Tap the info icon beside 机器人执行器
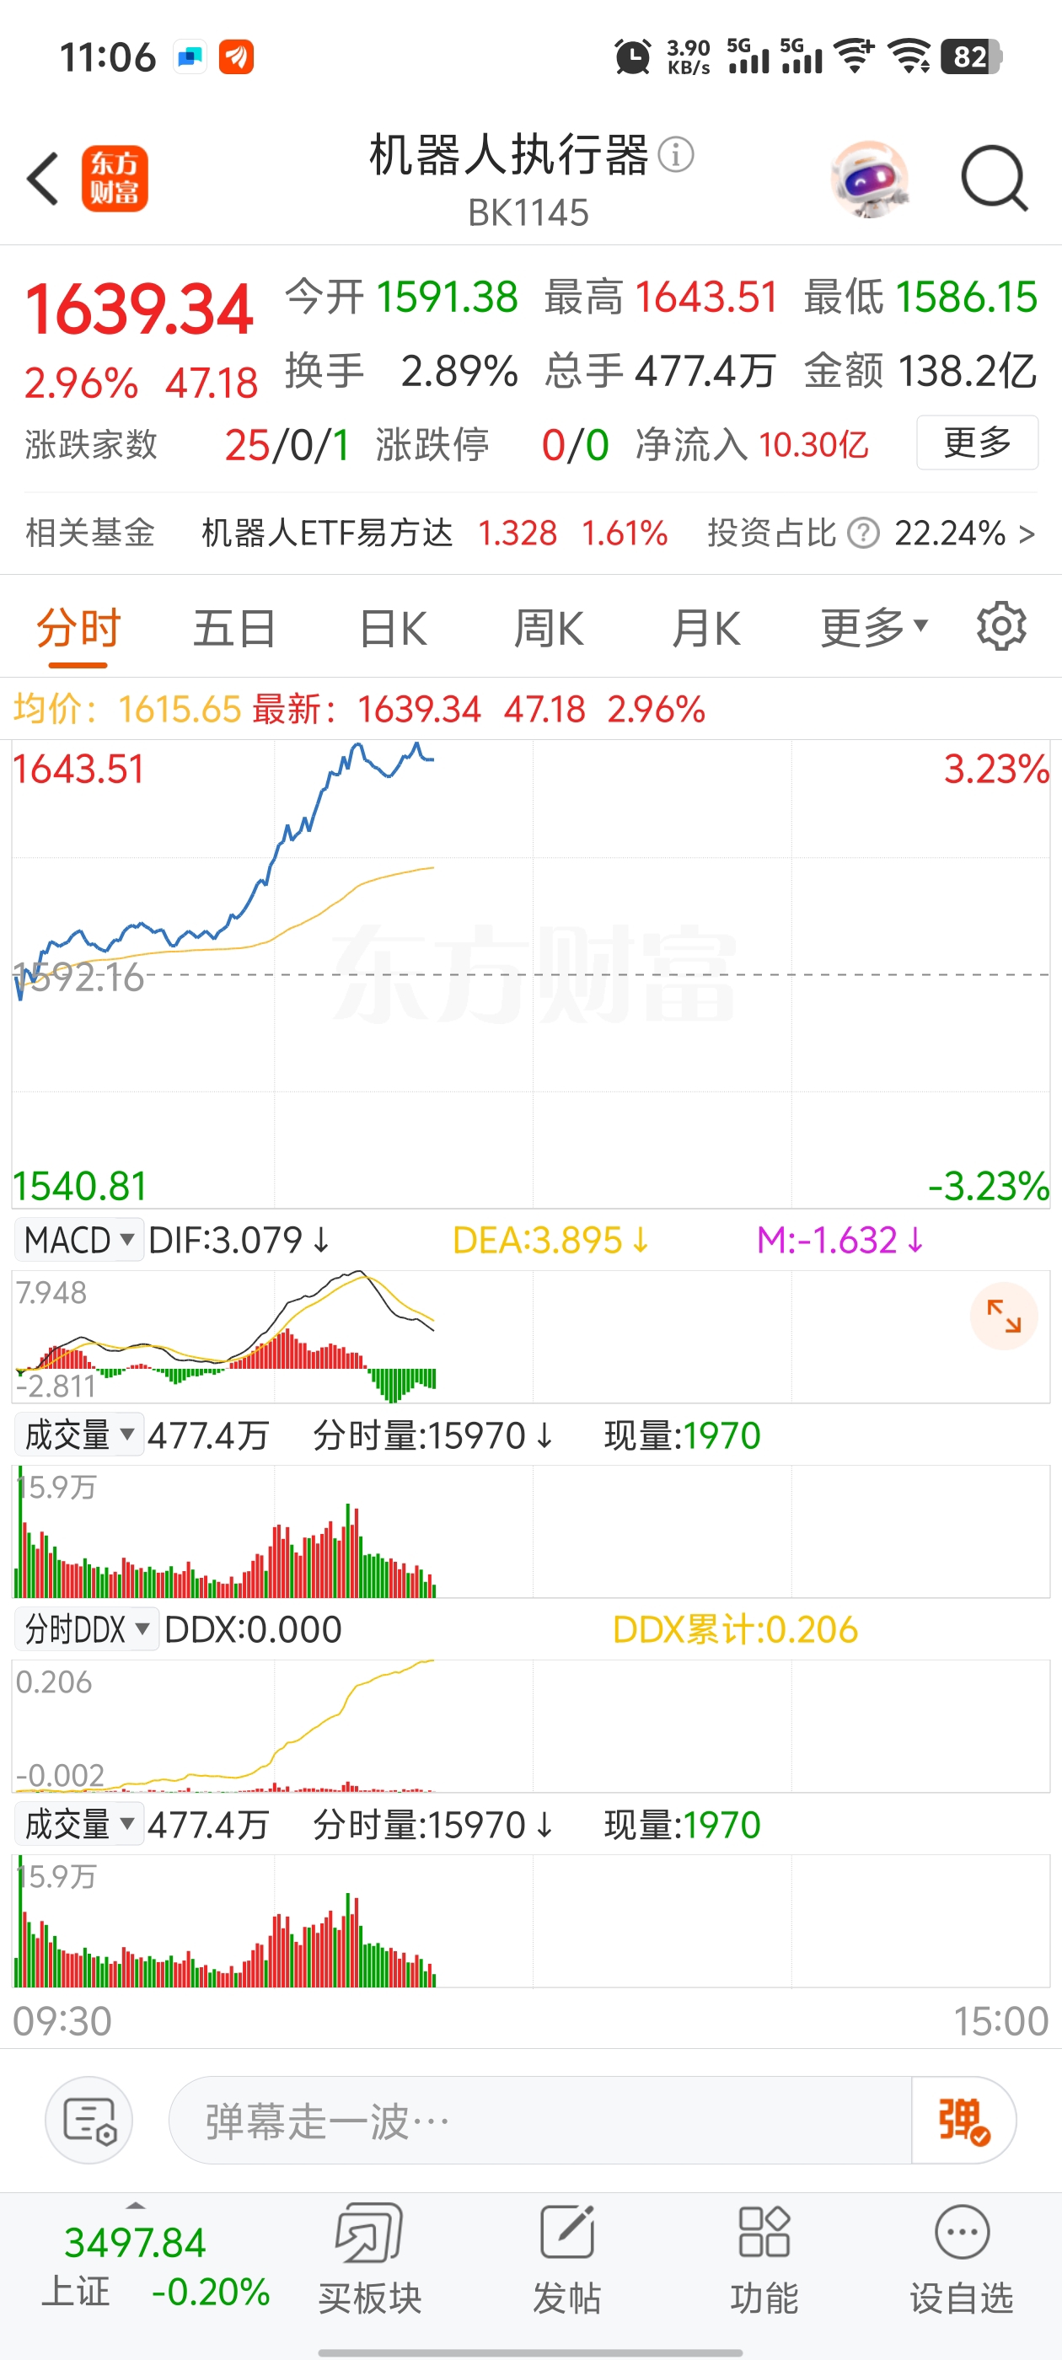This screenshot has height=2360, width=1062. [676, 154]
